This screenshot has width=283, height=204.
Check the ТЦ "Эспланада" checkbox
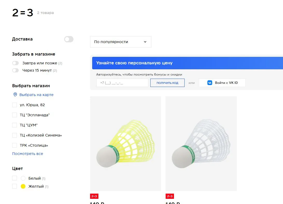point(15,115)
